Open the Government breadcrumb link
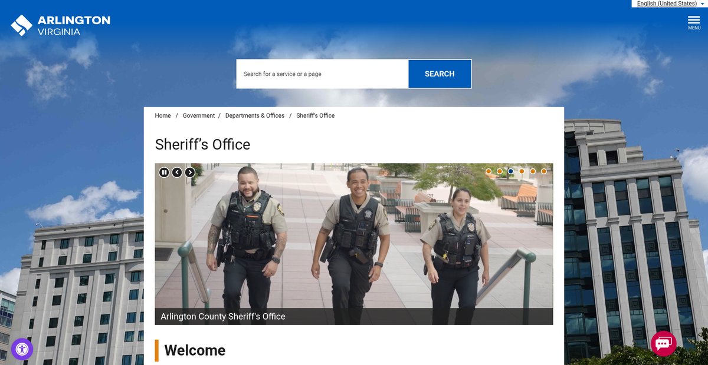 199,116
